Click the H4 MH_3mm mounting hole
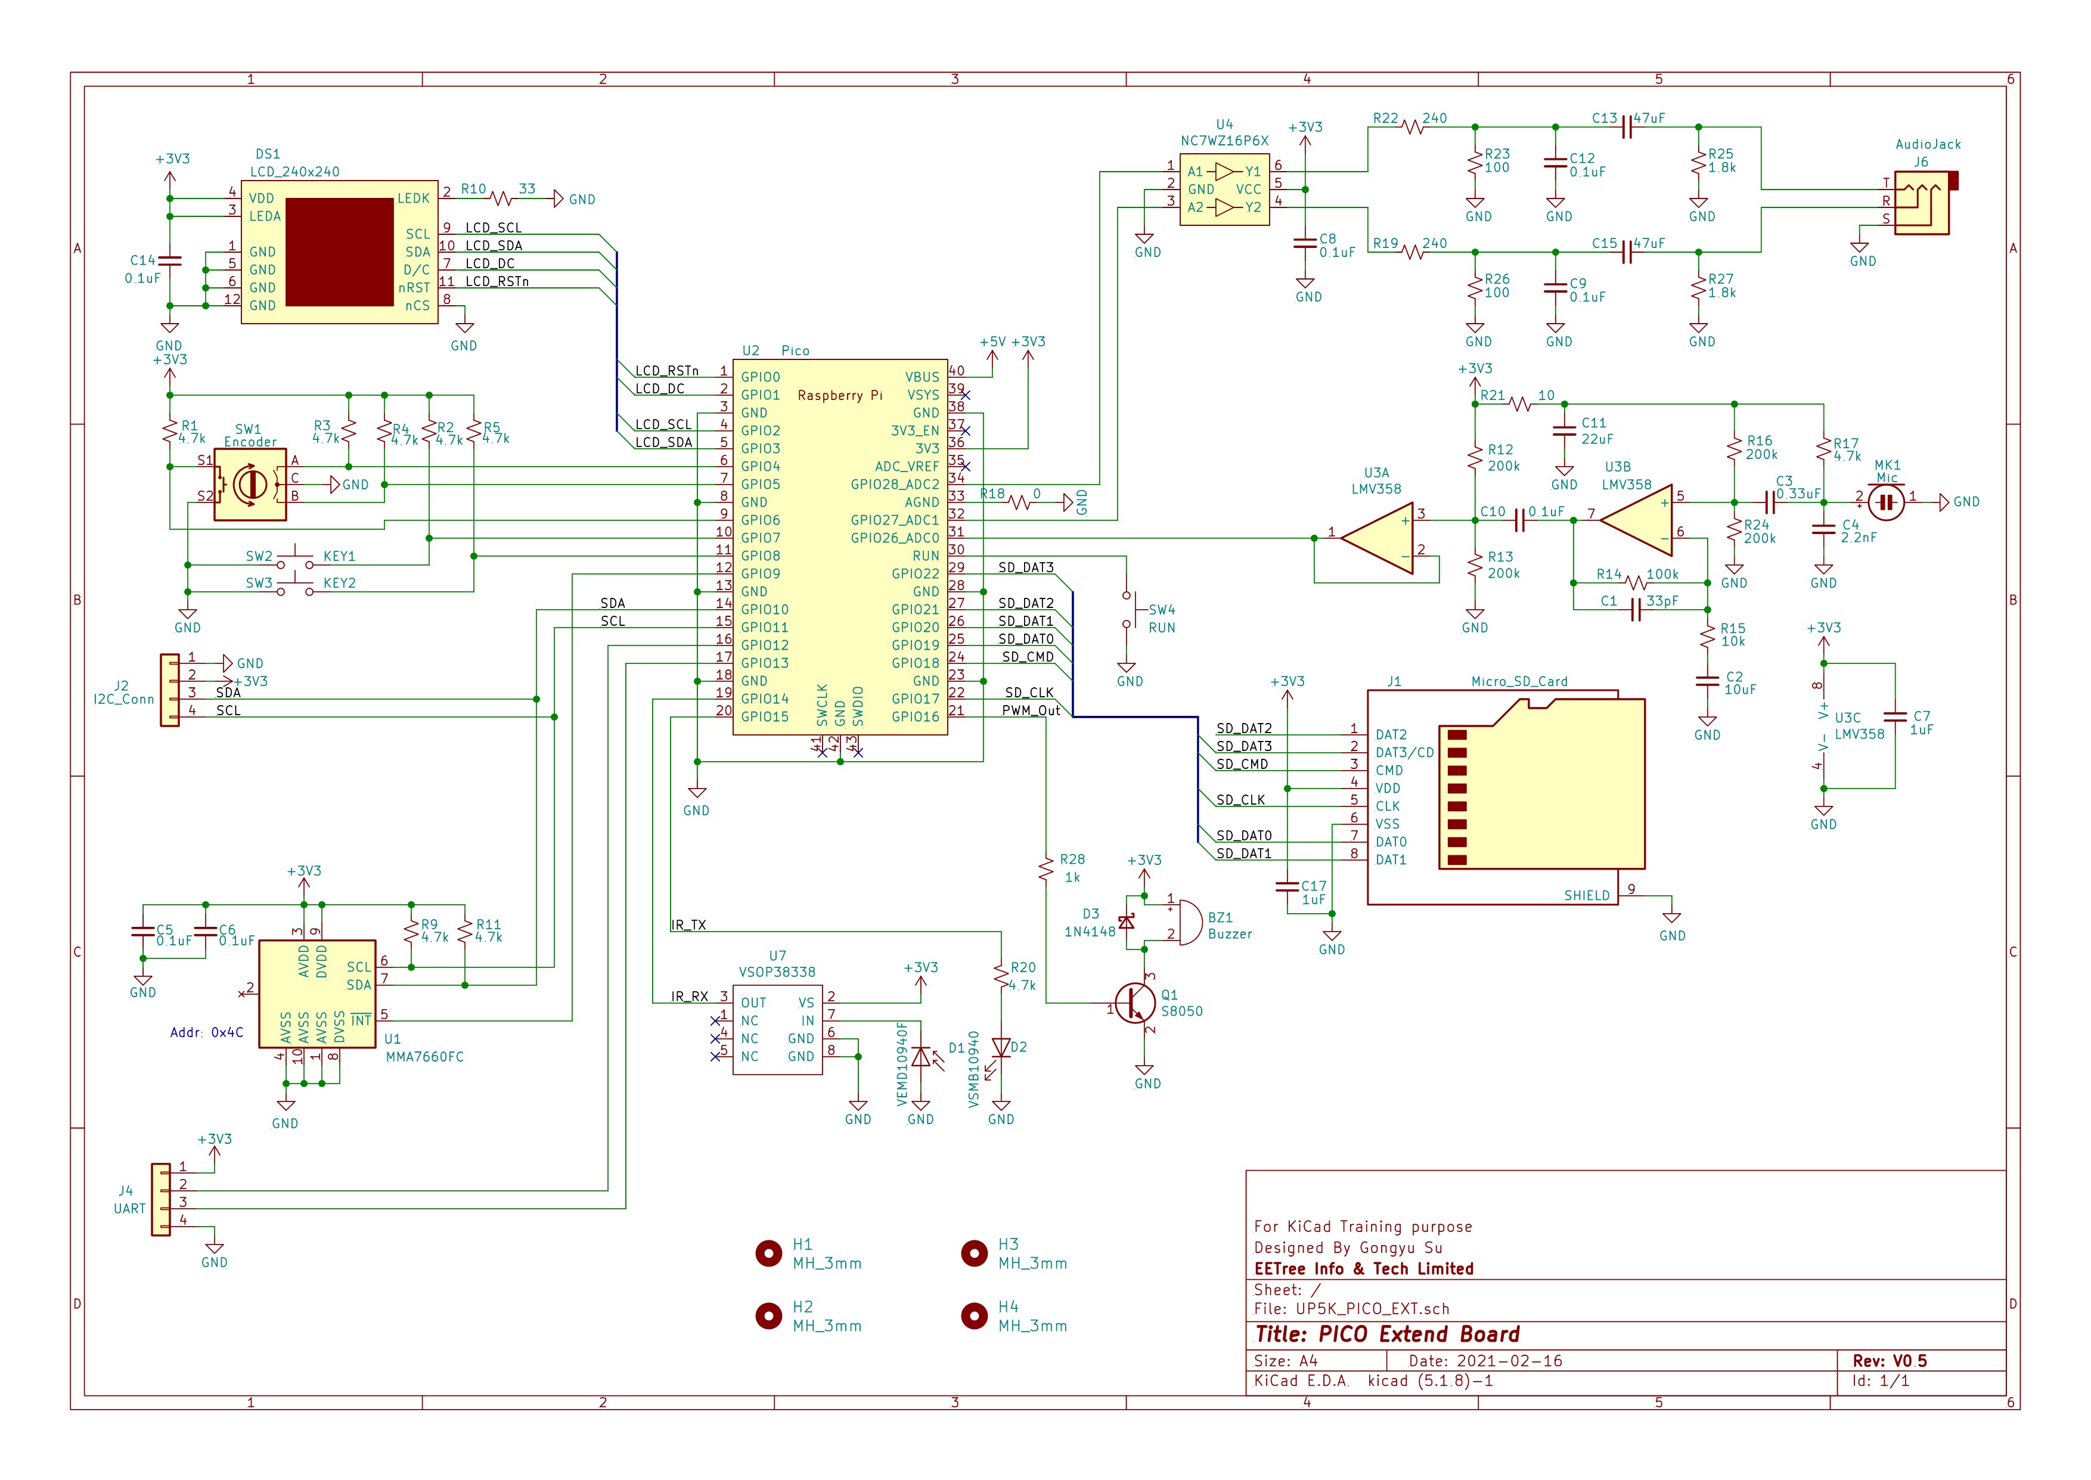Viewport: 2091px width, 1480px height. [x=975, y=1315]
